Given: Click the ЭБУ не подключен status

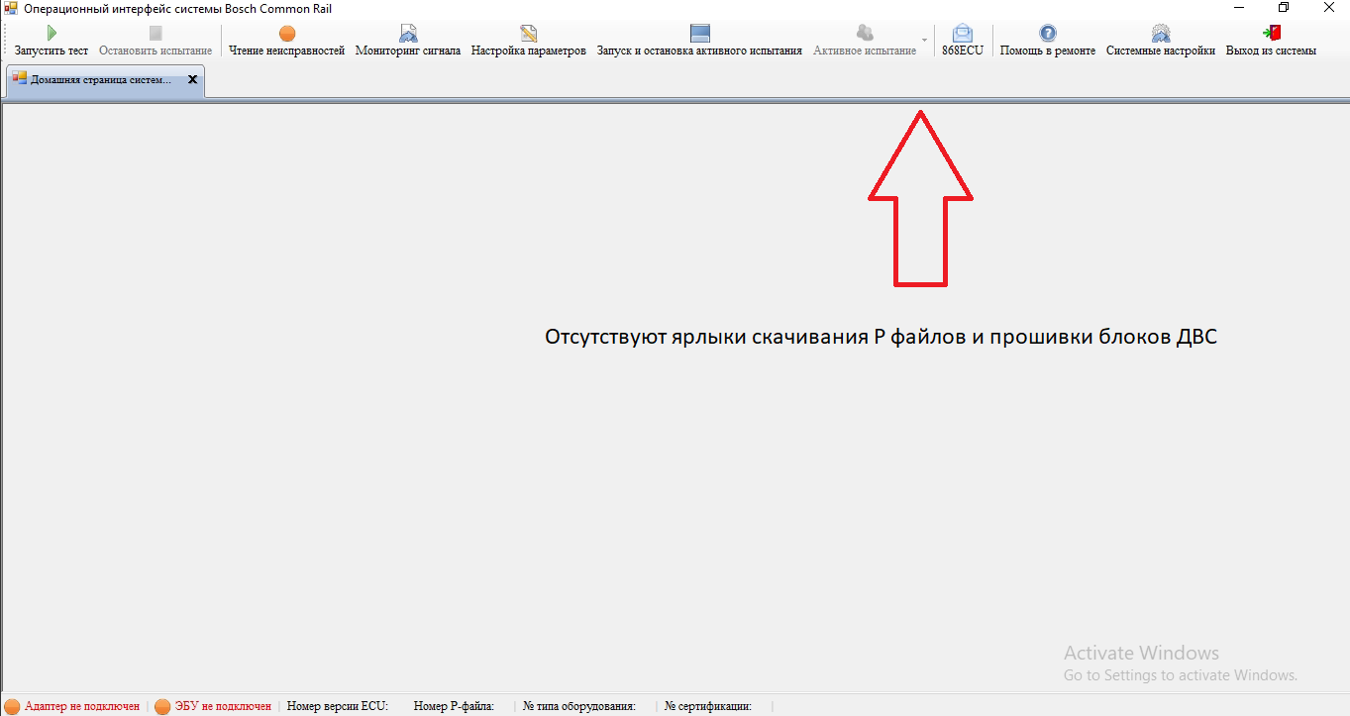Looking at the screenshot, I should (213, 706).
